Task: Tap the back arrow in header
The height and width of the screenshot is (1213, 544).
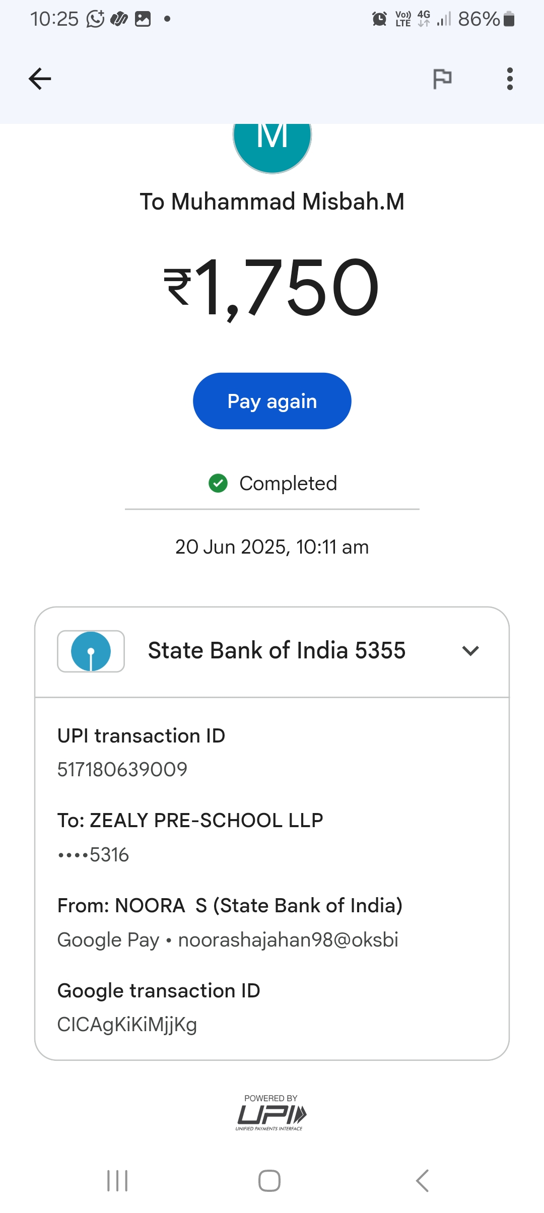Action: point(40,79)
